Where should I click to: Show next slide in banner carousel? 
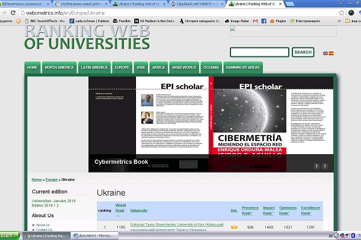pyautogui.click(x=325, y=166)
